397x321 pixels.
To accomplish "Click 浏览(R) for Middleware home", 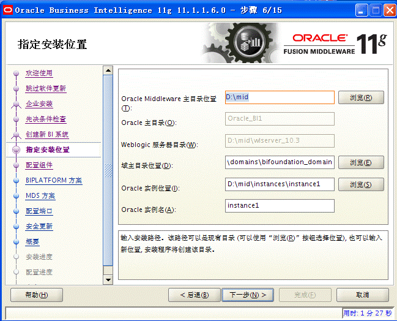I will [361, 97].
